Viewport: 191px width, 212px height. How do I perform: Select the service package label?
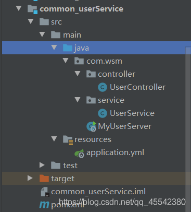pos(111,100)
